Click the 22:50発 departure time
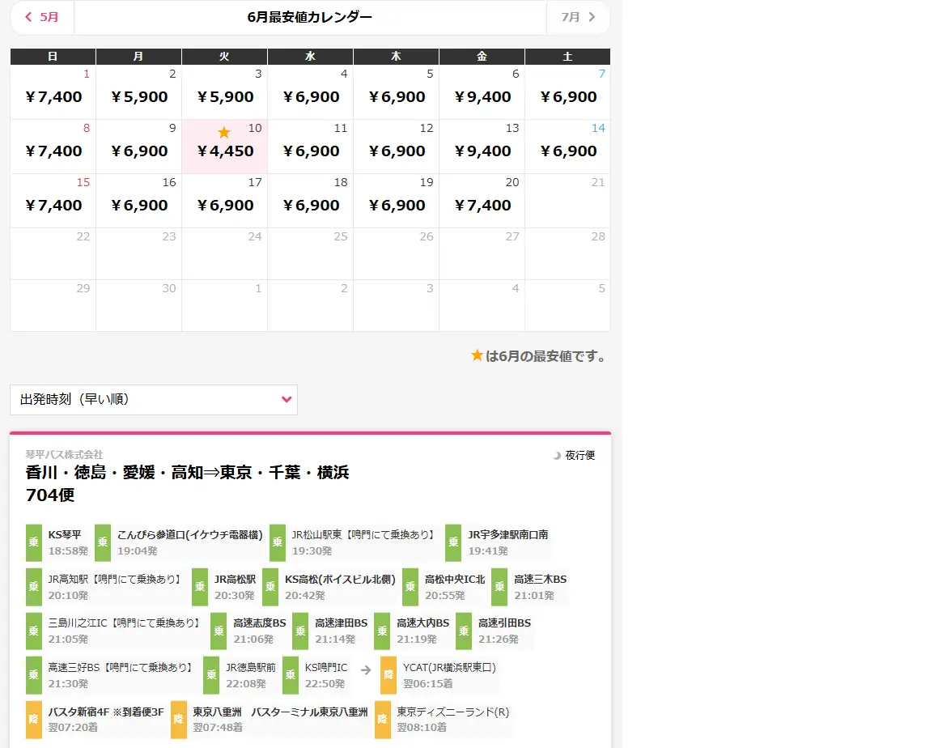This screenshot has width=934, height=748. click(325, 683)
